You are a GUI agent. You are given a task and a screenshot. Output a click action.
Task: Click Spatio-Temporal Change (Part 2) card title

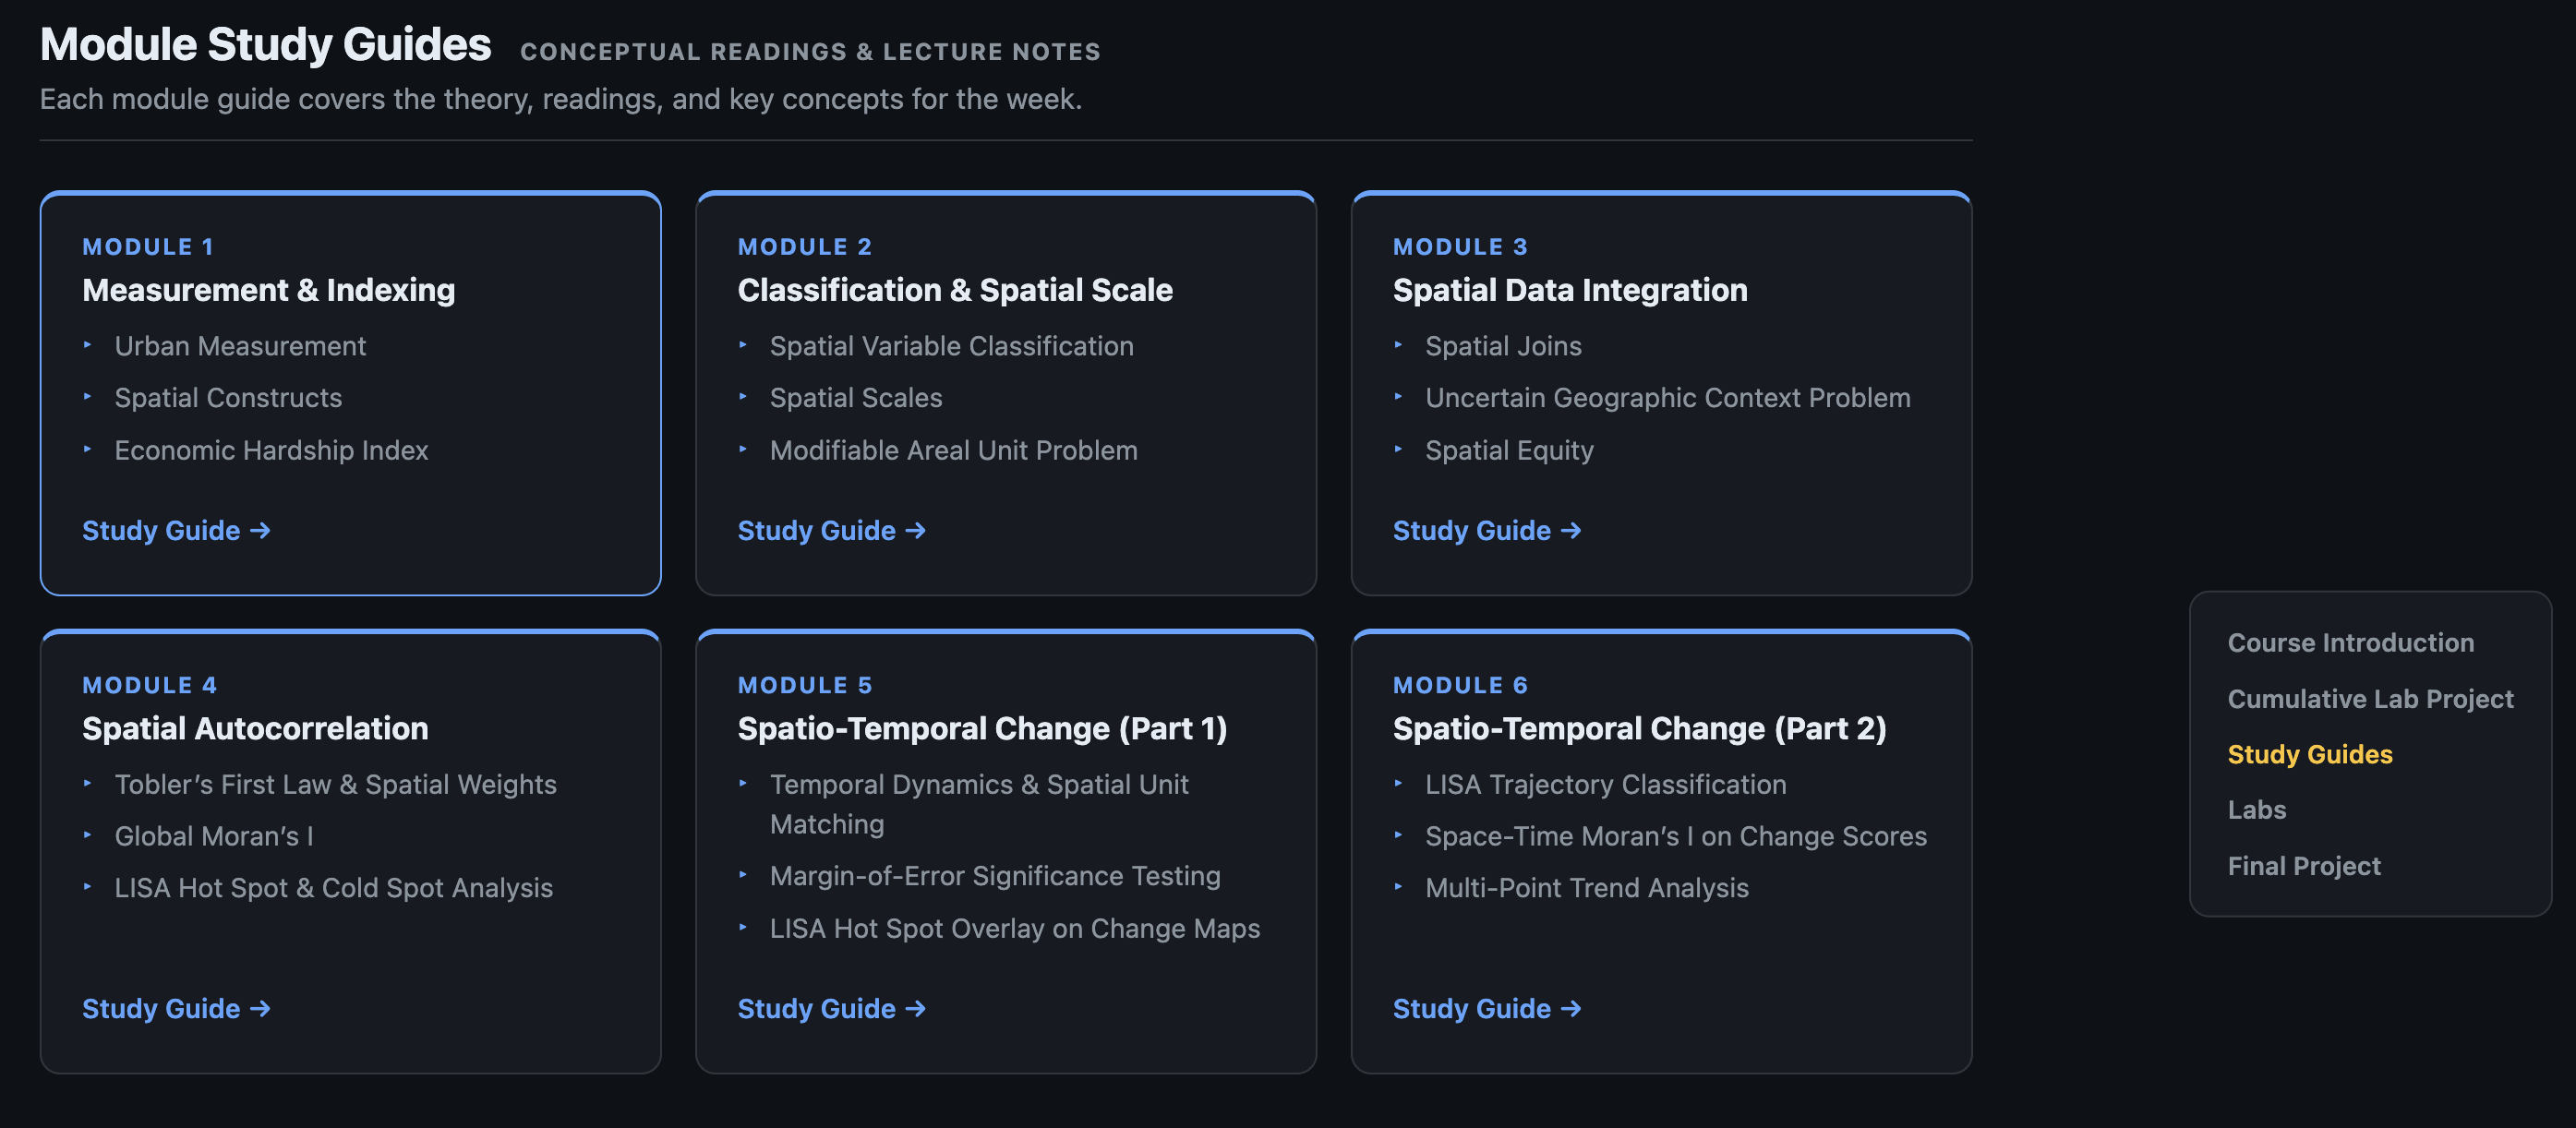tap(1638, 728)
